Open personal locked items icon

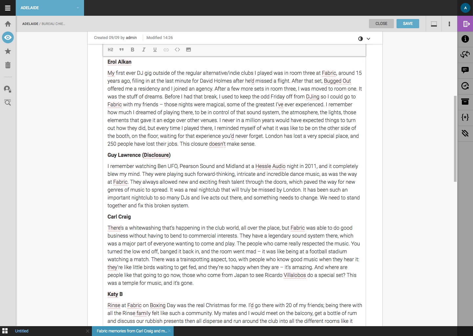coord(8,89)
